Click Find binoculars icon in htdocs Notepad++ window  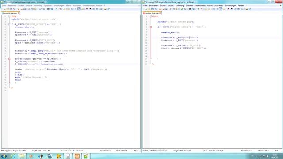tap(190, 9)
